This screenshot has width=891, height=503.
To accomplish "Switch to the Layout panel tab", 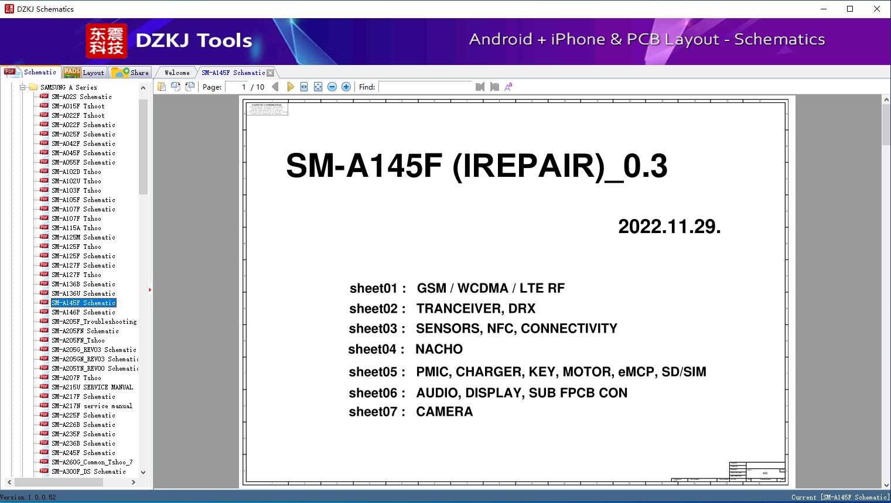I will click(x=84, y=72).
